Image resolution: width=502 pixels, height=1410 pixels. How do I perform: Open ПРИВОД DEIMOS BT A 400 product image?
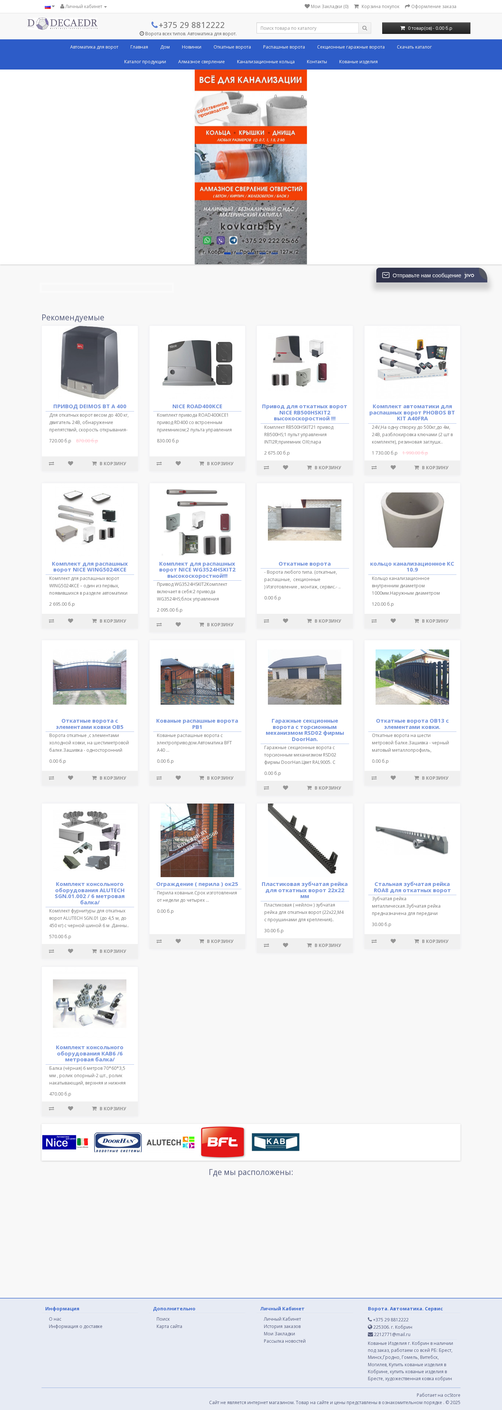[x=90, y=362]
